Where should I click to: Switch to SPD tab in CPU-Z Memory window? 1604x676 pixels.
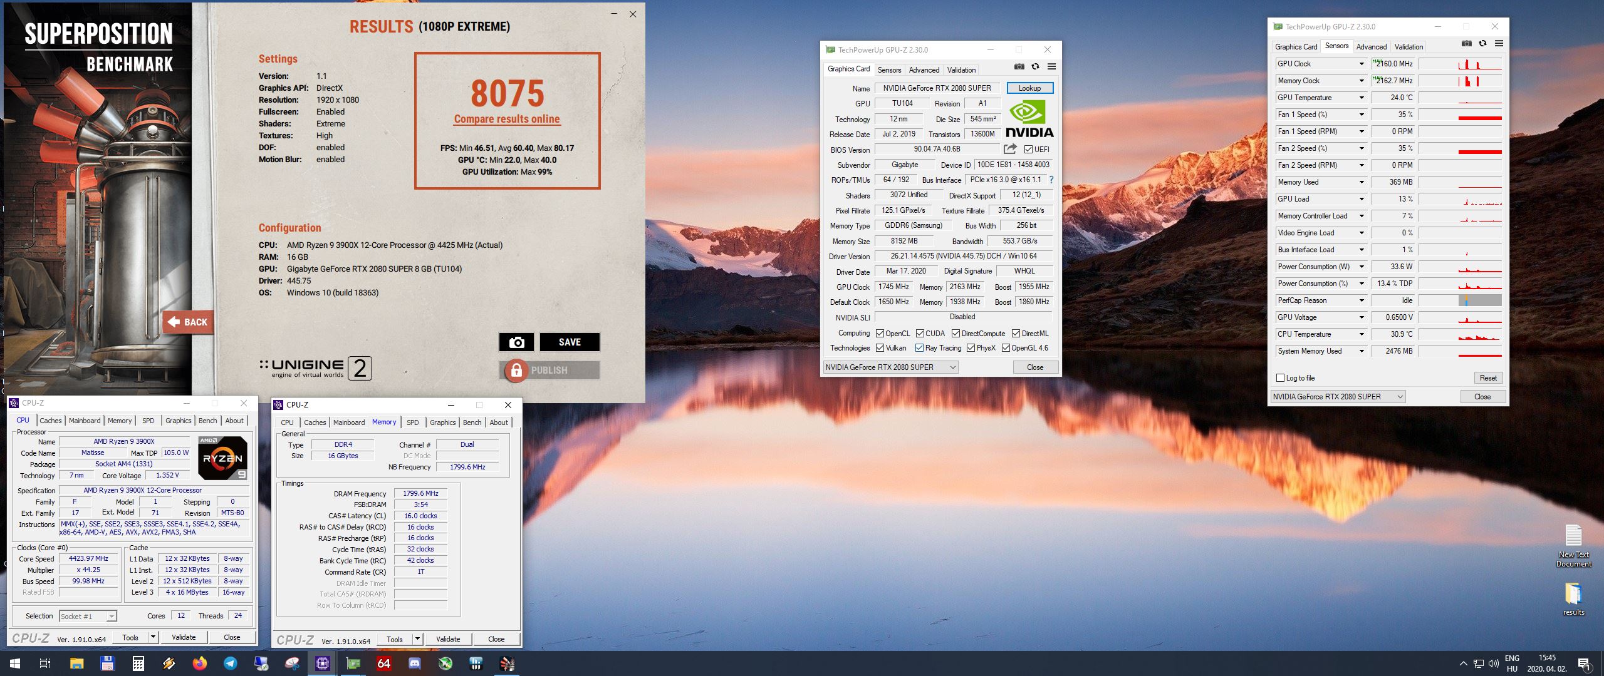pos(412,422)
